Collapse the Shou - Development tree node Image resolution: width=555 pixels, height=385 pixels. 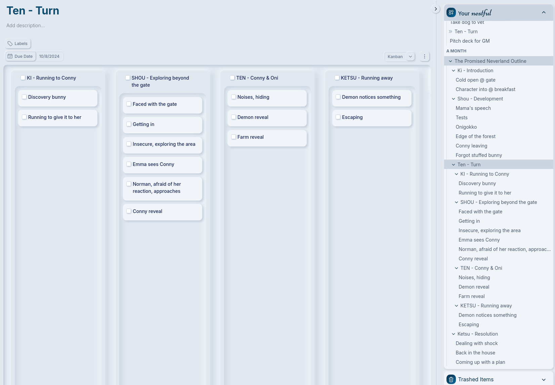[454, 99]
